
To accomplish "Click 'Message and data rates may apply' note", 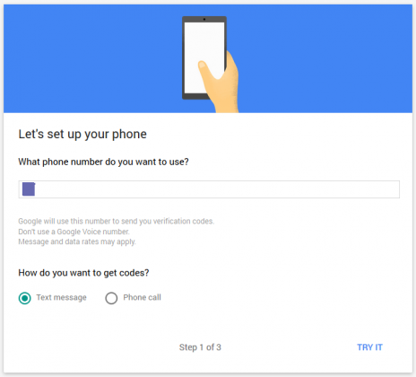I will [77, 241].
